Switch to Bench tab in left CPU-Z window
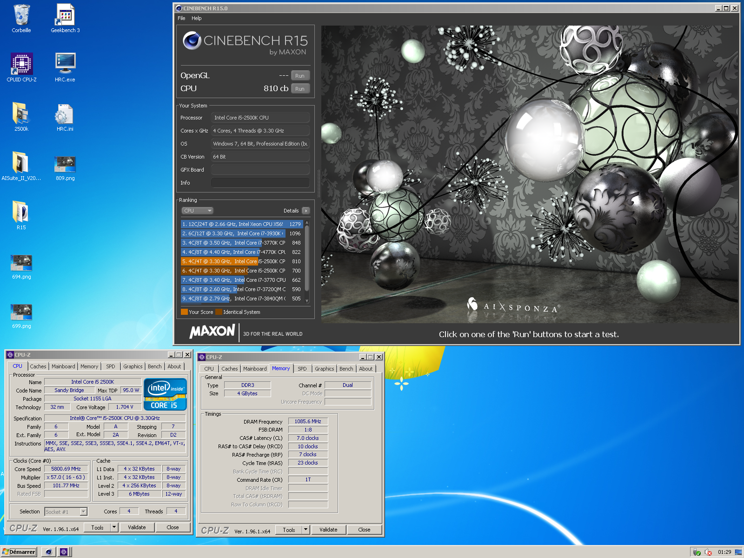Viewport: 744px width, 558px height. (155, 366)
